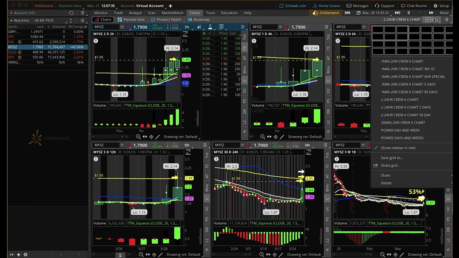This screenshot has height=258, width=459.
Task: Click the red symbol link color in 4h chart
Action: (287, 27)
